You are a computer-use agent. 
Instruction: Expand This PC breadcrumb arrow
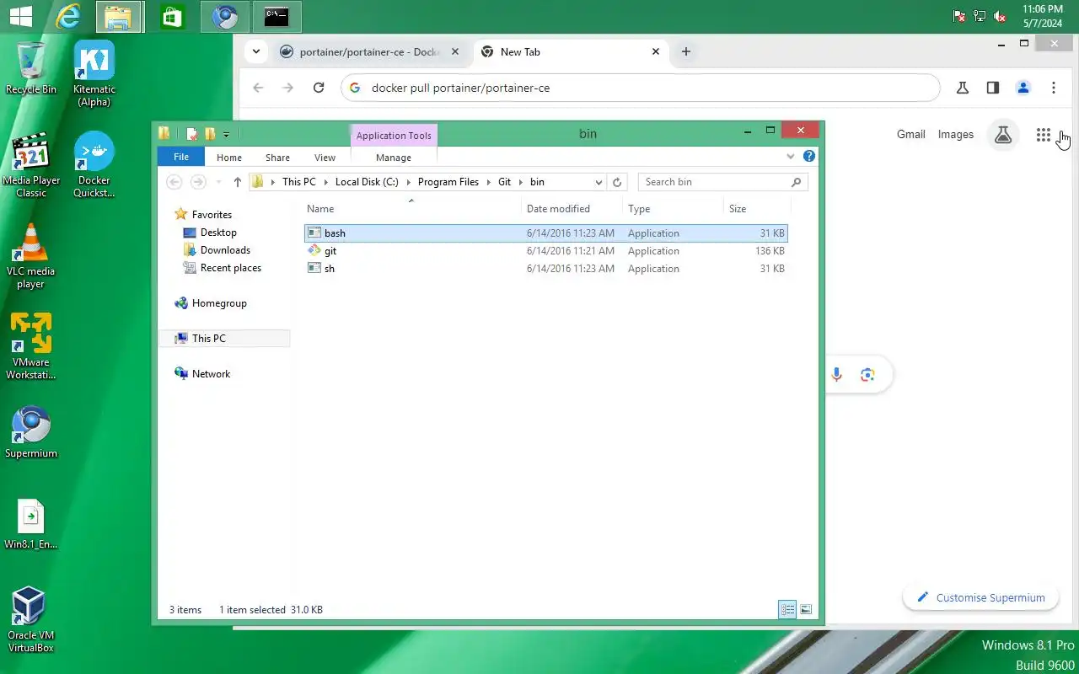pyautogui.click(x=325, y=182)
